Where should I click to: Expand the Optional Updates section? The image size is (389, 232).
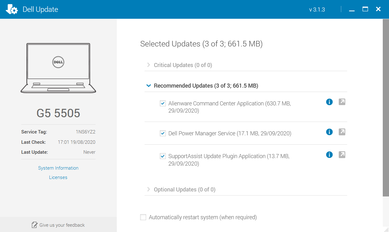(x=148, y=189)
